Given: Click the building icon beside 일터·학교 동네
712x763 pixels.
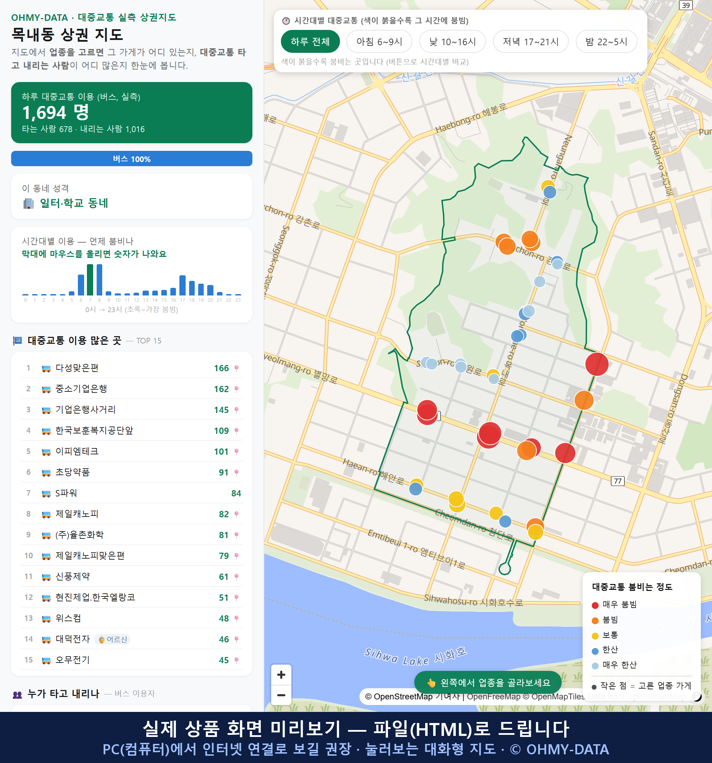Looking at the screenshot, I should pos(29,203).
